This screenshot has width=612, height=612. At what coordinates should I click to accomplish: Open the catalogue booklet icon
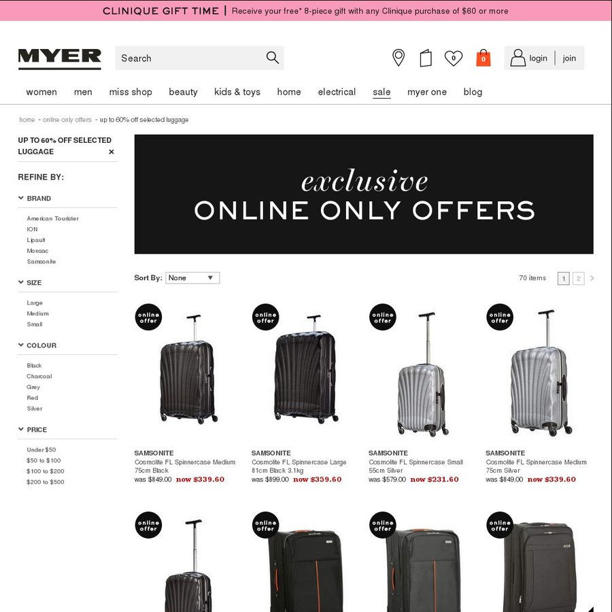(x=426, y=58)
